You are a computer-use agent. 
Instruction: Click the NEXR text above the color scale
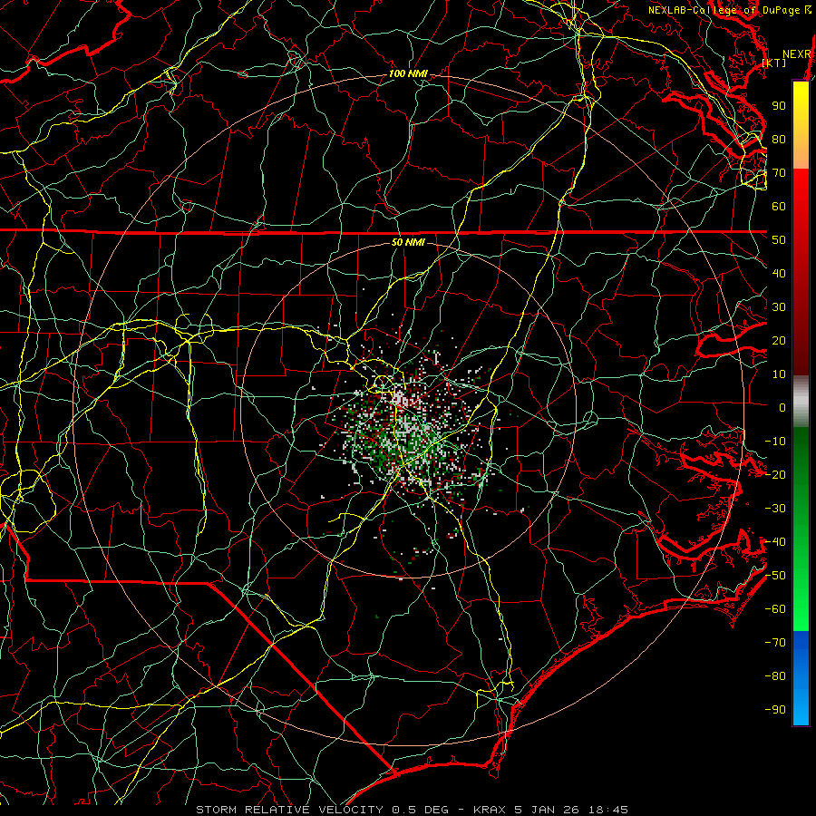coord(796,54)
